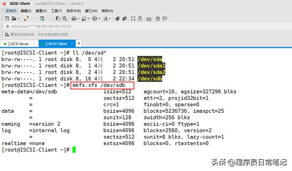
Task: Open the feedback speech bubble icon
Action: pyautogui.click(x=165, y=18)
